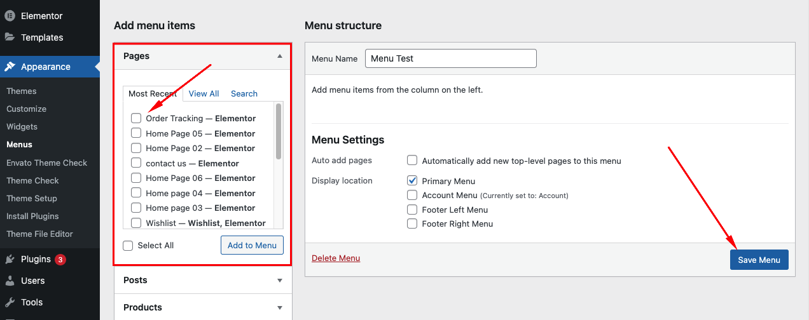Click the Elementor icon in sidebar
This screenshot has height=320, width=809.
pyautogui.click(x=10, y=15)
